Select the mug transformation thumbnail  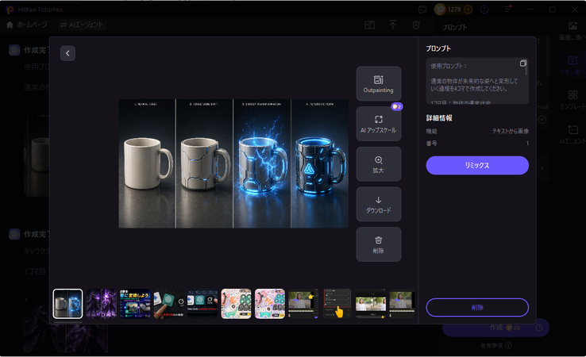67,304
